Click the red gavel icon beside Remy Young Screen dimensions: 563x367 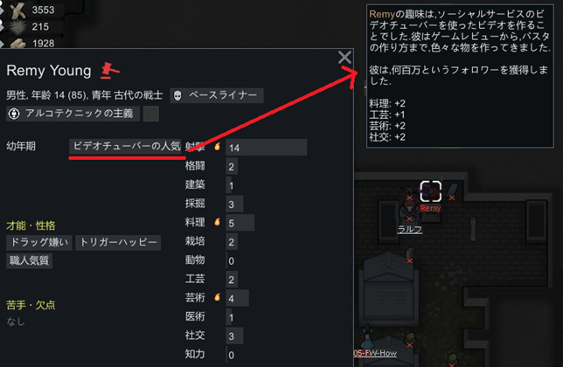[109, 70]
